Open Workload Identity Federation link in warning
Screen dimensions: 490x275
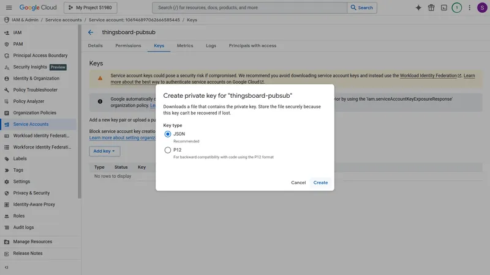(430, 75)
